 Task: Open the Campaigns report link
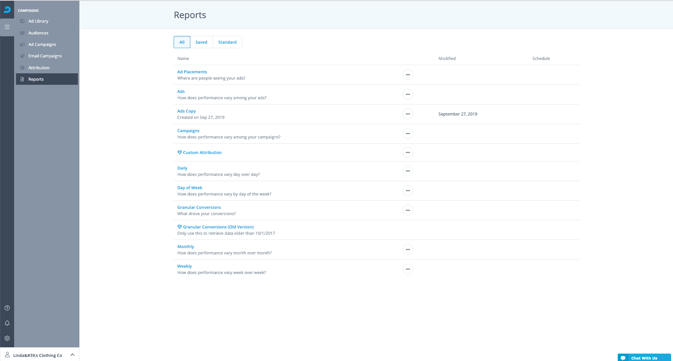click(x=188, y=131)
